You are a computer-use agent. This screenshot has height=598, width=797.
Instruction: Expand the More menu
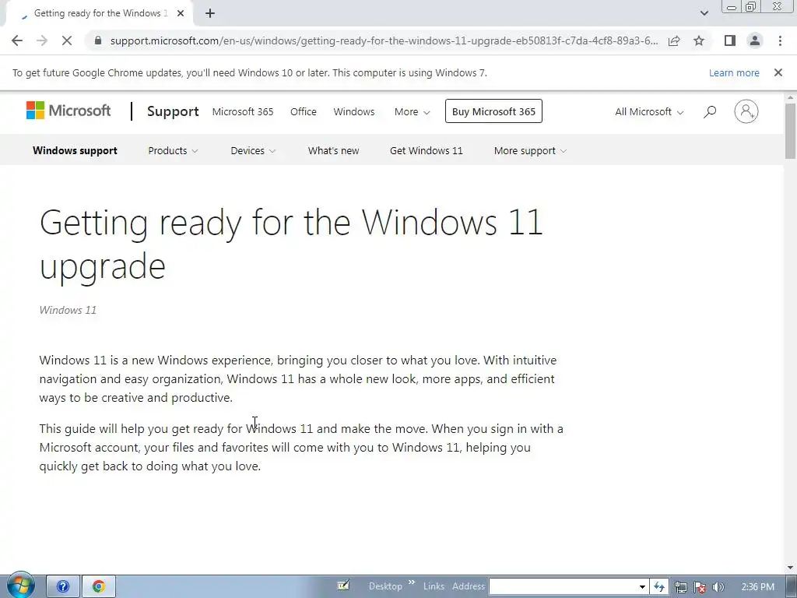[x=412, y=112]
